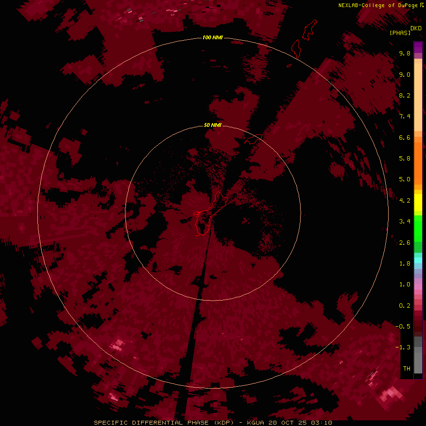Click the bright green color bar segment
The image size is (426, 426).
click(x=418, y=228)
